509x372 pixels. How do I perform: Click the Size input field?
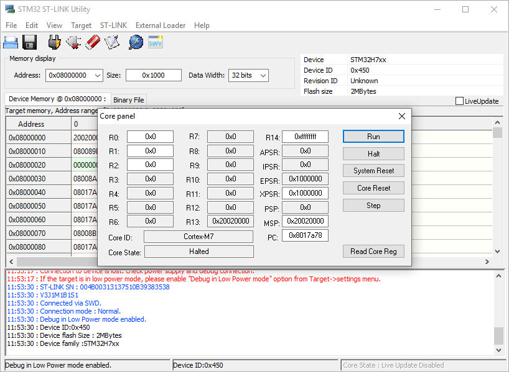pyautogui.click(x=154, y=75)
